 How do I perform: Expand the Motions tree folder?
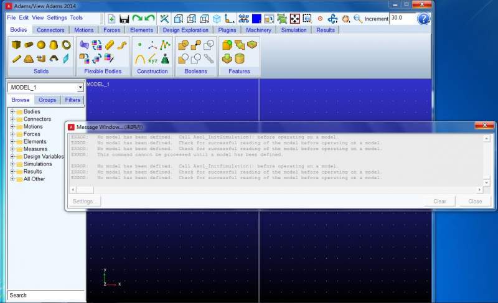pyautogui.click(x=12, y=126)
